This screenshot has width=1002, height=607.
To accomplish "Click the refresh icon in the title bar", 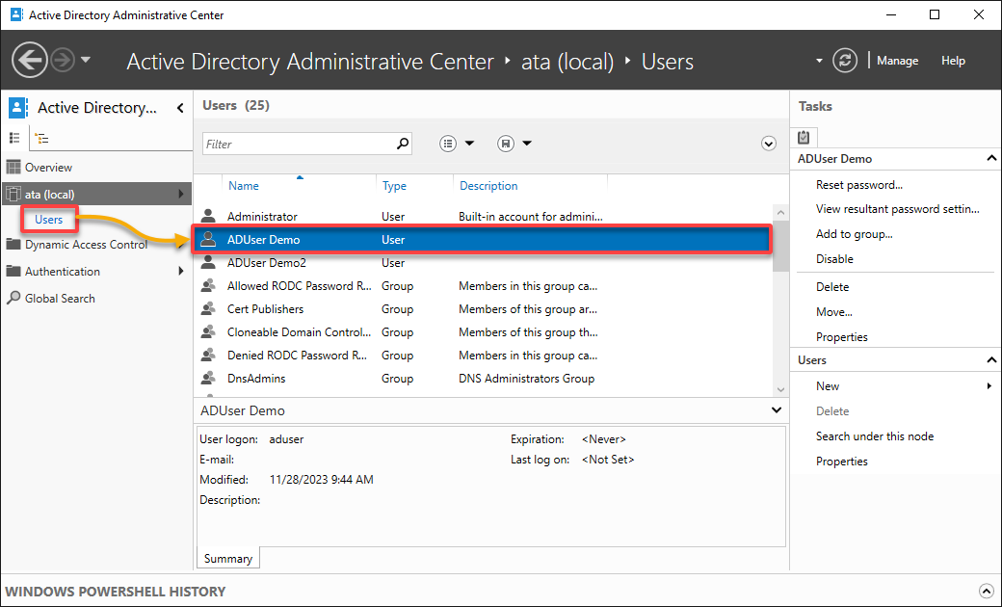I will tap(845, 60).
